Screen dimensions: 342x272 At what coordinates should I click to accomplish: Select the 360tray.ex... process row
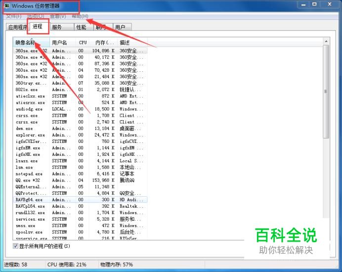[x=80, y=83]
